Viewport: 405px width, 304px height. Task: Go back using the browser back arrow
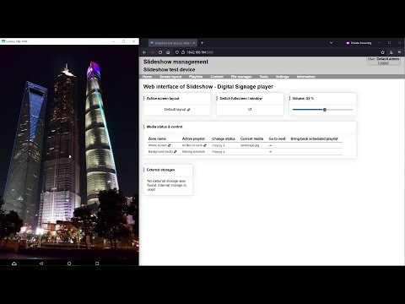point(144,52)
